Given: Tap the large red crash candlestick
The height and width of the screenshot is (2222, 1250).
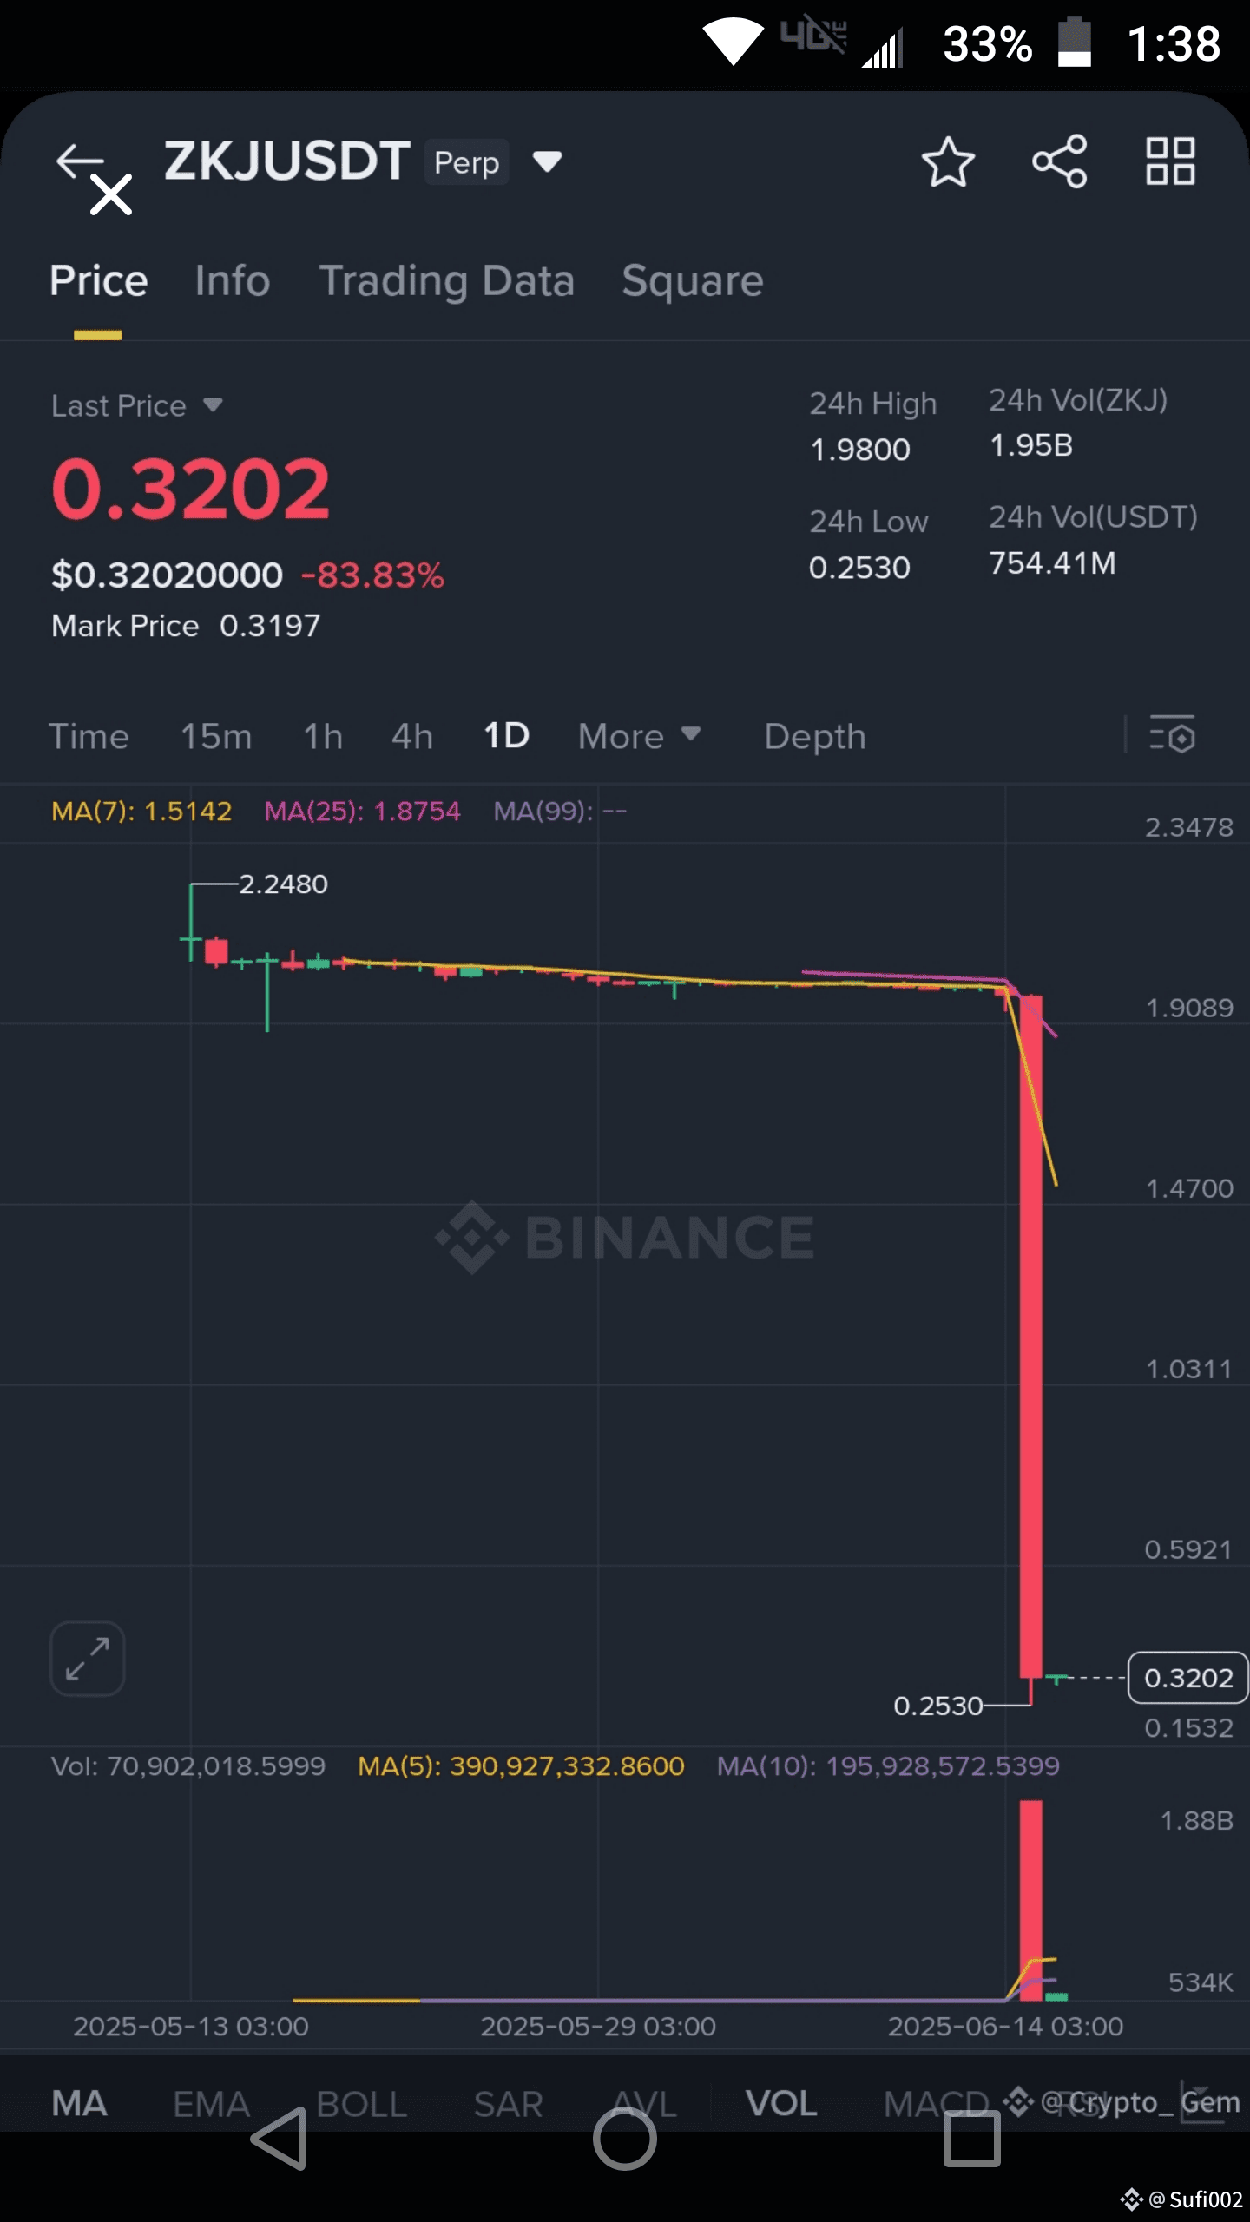Looking at the screenshot, I should [x=1031, y=1337].
